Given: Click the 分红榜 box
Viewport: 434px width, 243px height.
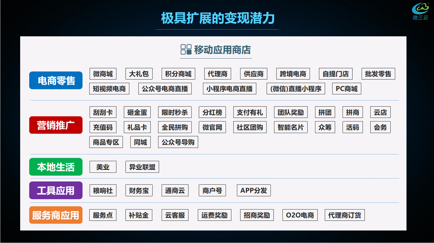Looking at the screenshot, I should coord(212,112).
